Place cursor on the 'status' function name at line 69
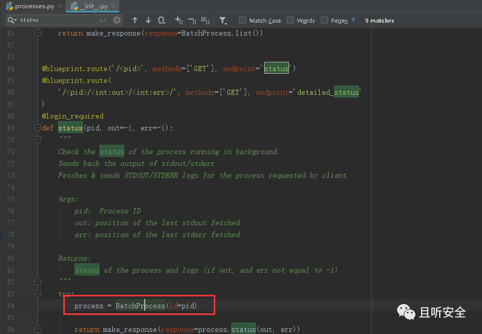This screenshot has height=334, width=482. 71,128
